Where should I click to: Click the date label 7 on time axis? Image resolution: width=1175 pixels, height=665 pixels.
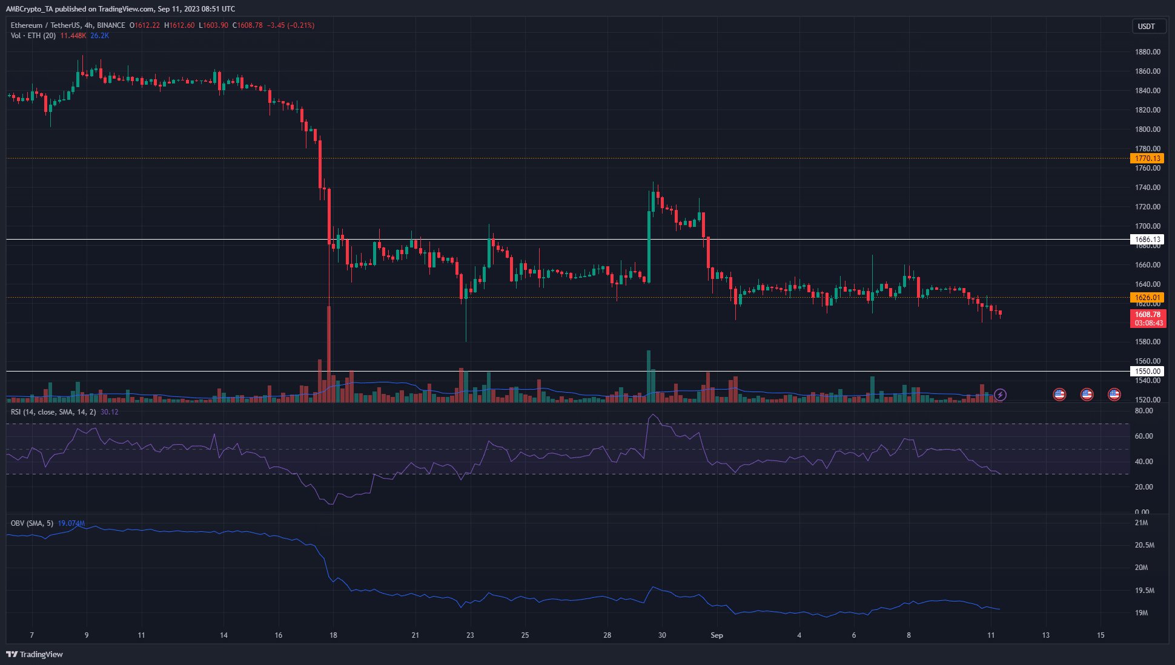coord(32,635)
